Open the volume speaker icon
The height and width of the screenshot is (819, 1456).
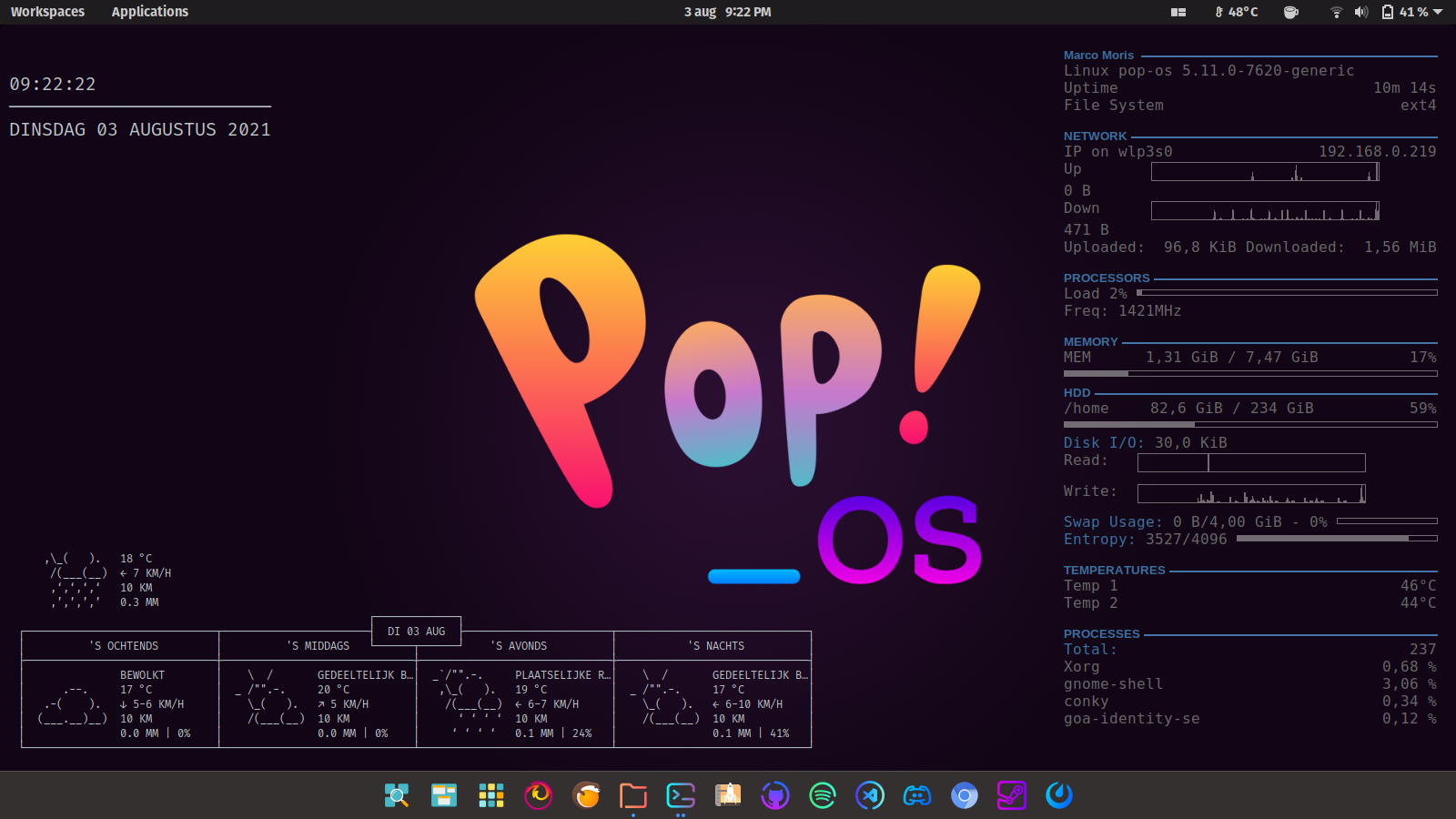(1361, 12)
